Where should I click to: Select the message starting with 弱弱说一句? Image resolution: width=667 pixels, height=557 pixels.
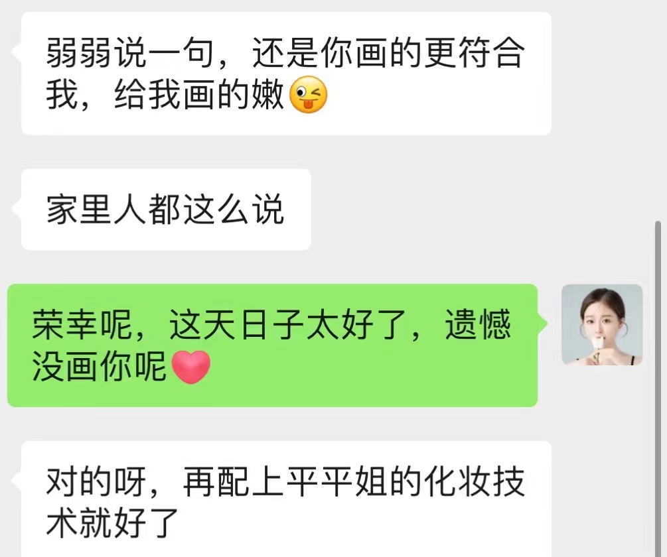click(x=286, y=74)
